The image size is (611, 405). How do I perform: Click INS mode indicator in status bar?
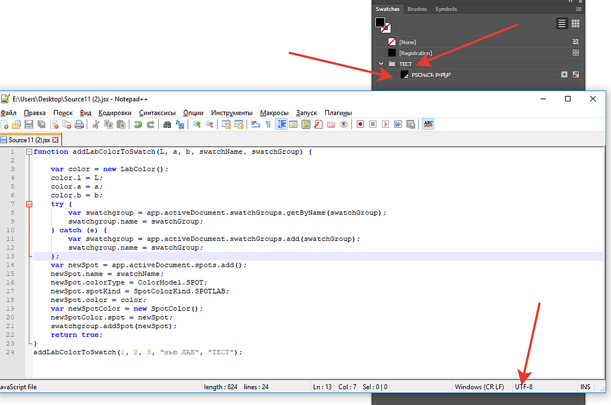585,387
